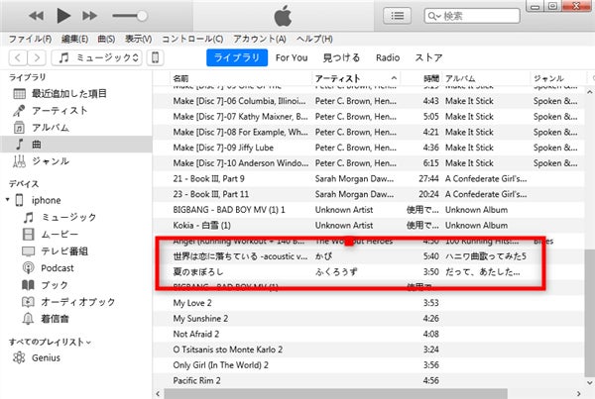Skip ahead with the fast-forward button

tap(89, 16)
